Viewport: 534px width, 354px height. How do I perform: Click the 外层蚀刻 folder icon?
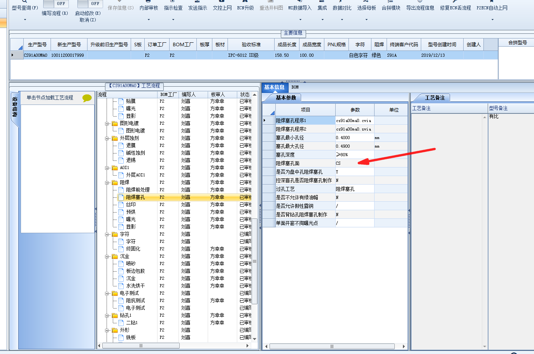pyautogui.click(x=115, y=138)
